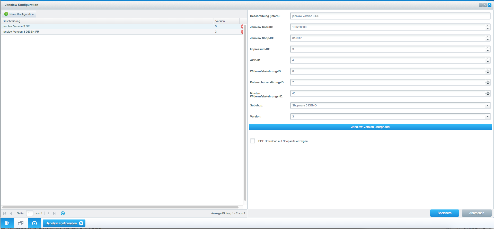Click the Abbrechen button
The image size is (494, 229).
477,213
